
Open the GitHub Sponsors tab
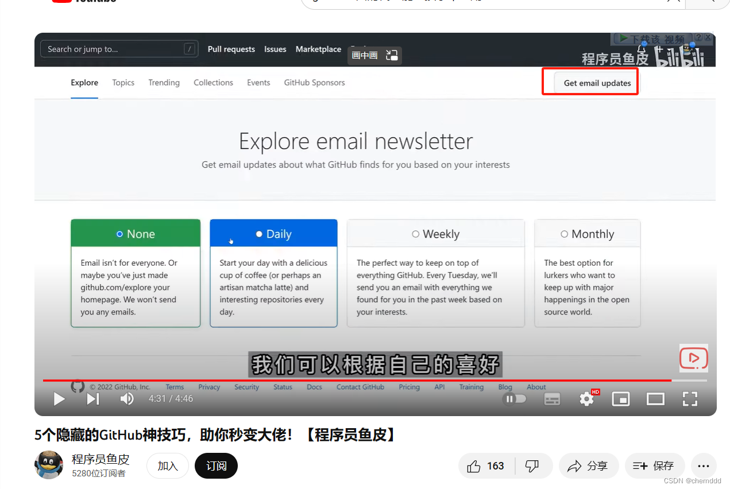pyautogui.click(x=315, y=83)
